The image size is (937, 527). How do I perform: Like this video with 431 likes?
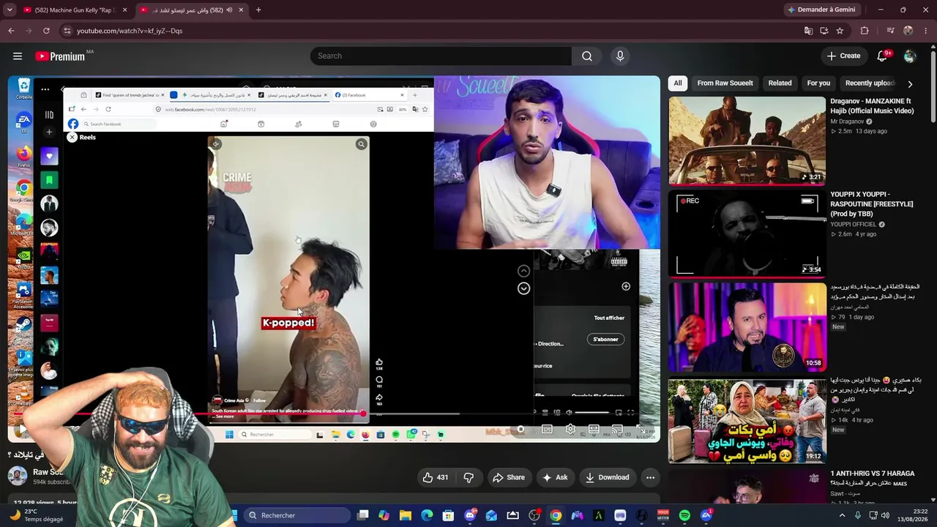[x=436, y=477]
